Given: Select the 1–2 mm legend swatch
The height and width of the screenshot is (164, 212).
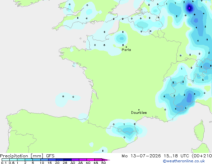Looking at the screenshot, I should tap(21, 160).
